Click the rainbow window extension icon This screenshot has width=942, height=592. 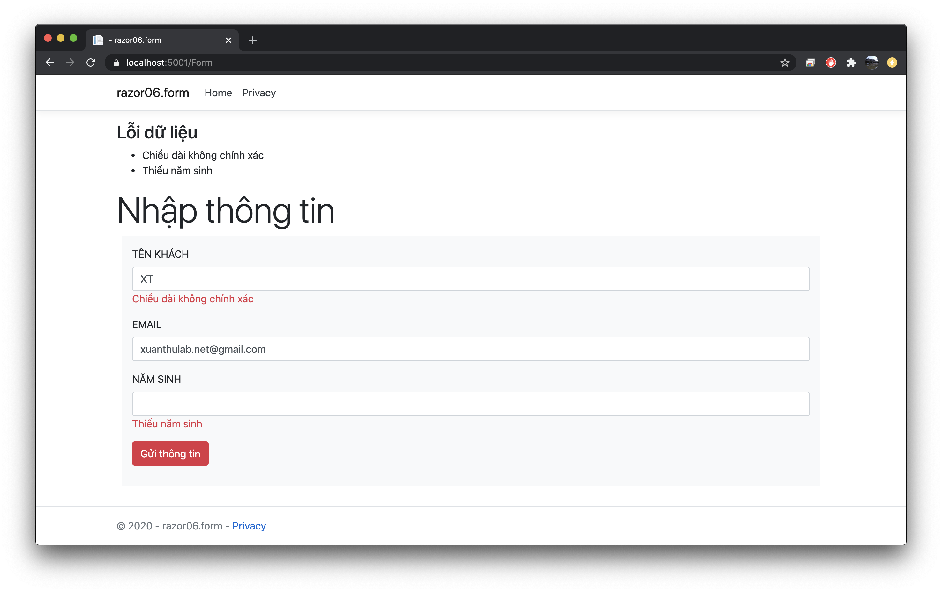pos(810,63)
